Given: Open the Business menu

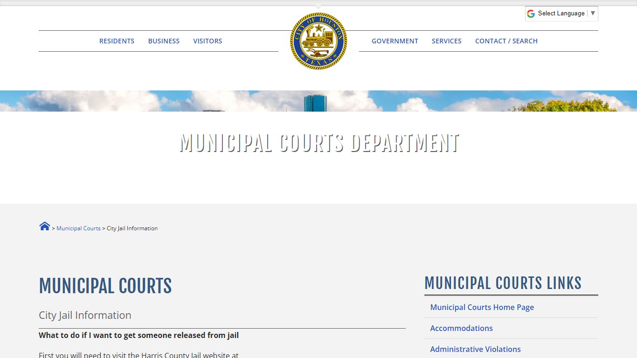Looking at the screenshot, I should coord(164,41).
